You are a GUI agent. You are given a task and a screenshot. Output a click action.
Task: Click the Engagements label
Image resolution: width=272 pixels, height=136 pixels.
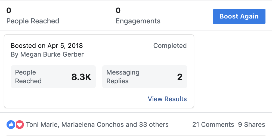(138, 21)
